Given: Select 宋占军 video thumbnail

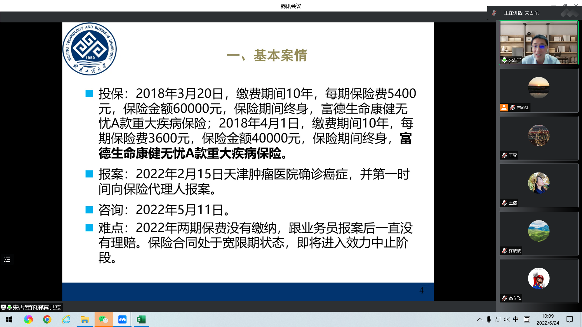Looking at the screenshot, I should click(539, 42).
